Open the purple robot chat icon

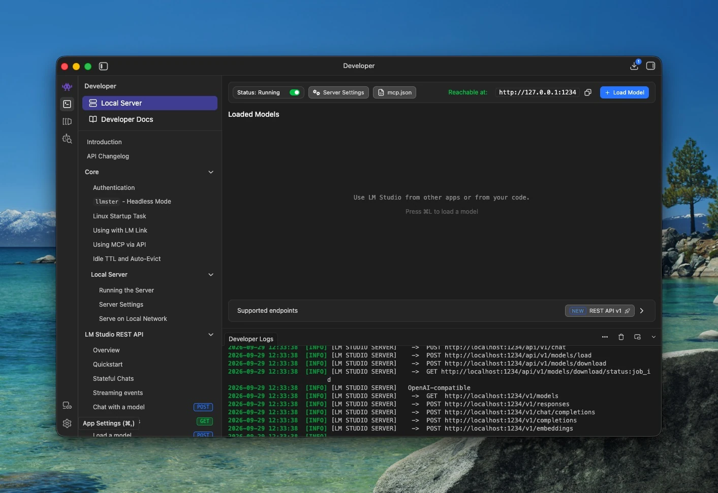point(67,87)
